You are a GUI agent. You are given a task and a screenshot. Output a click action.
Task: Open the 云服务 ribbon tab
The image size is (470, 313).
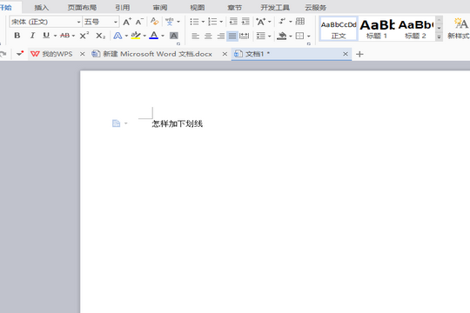pyautogui.click(x=316, y=8)
